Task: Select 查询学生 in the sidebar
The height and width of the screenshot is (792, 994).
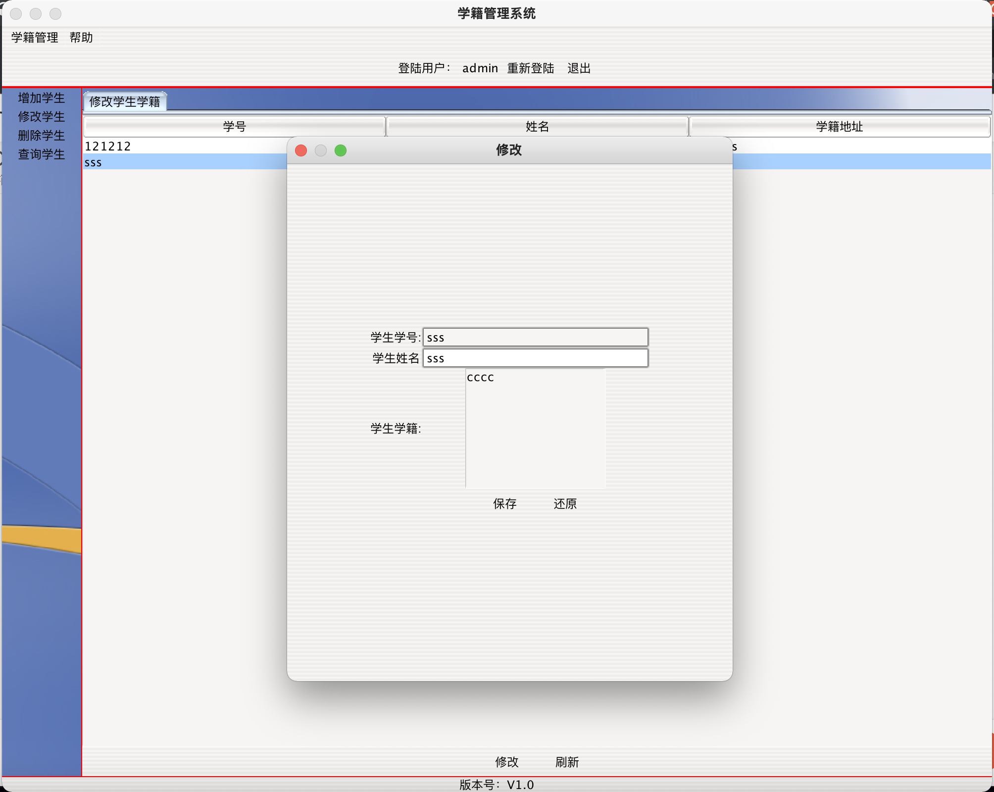Action: tap(41, 154)
